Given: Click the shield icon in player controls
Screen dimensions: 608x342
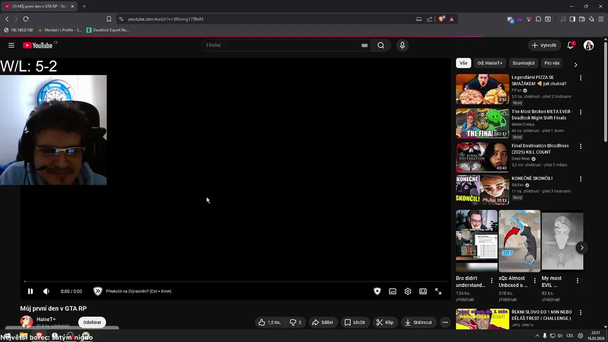Looking at the screenshot, I should click(x=377, y=291).
